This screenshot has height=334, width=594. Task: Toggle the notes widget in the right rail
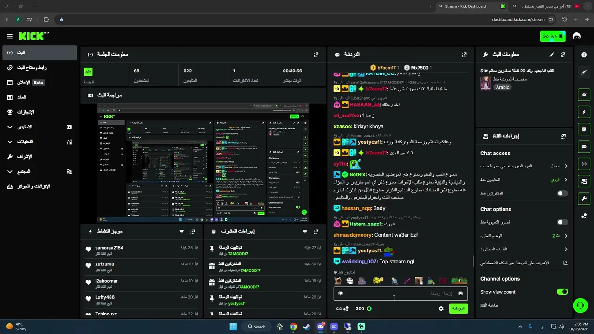click(x=584, y=129)
